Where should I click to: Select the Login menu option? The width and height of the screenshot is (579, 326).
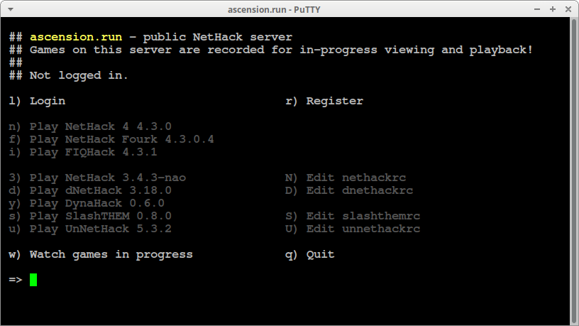[38, 101]
